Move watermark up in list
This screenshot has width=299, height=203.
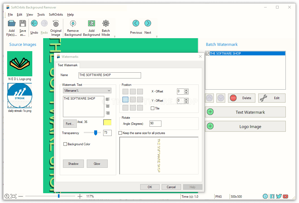(210, 98)
